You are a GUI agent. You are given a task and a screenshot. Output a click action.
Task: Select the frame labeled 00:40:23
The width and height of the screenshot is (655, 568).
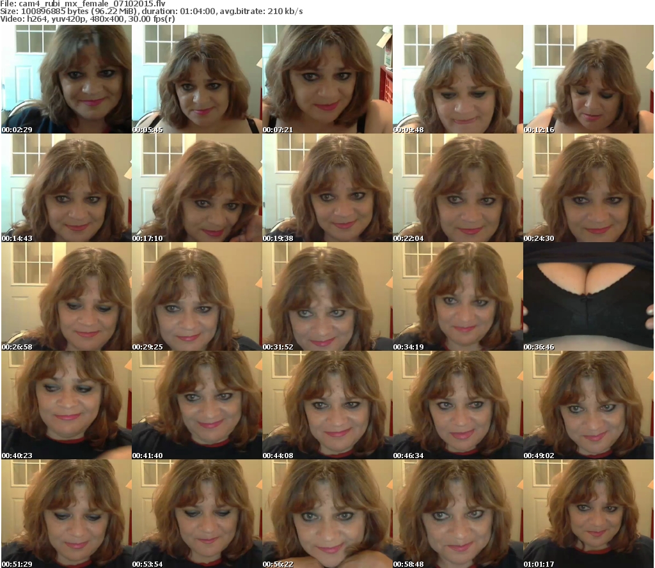66,405
